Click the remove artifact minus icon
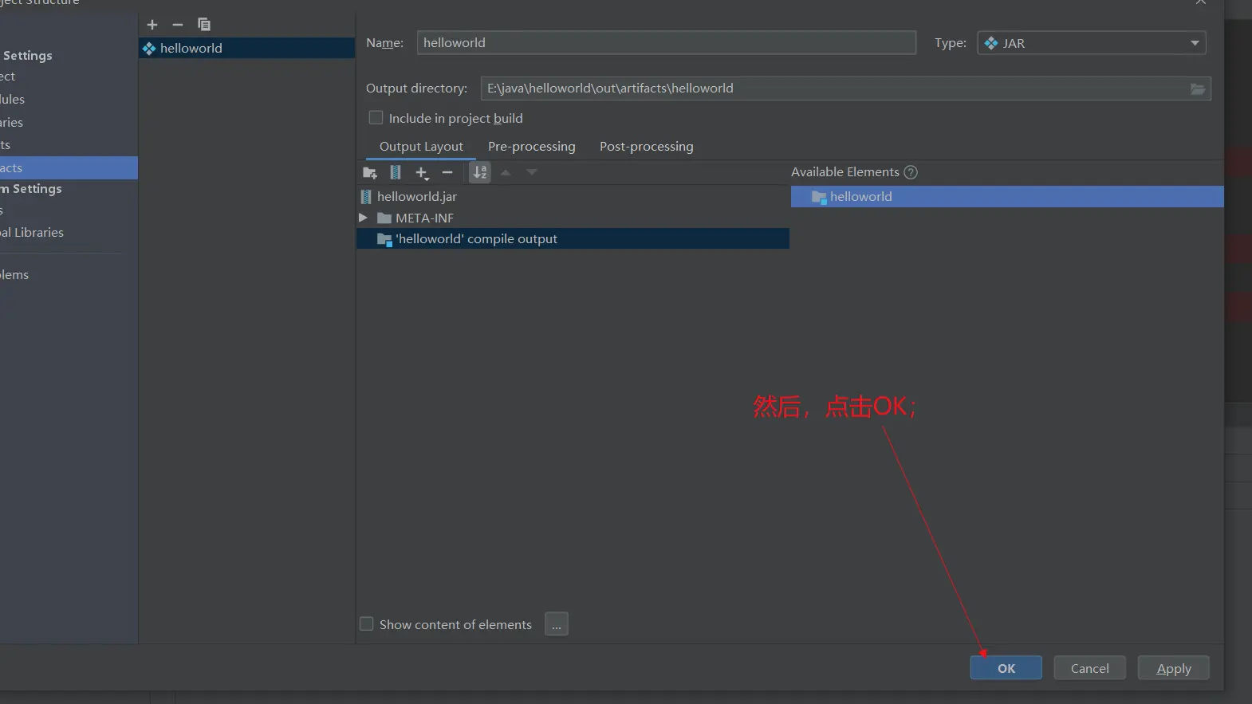 (178, 25)
